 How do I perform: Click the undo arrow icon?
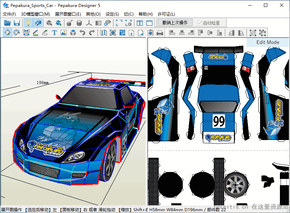click(x=83, y=33)
